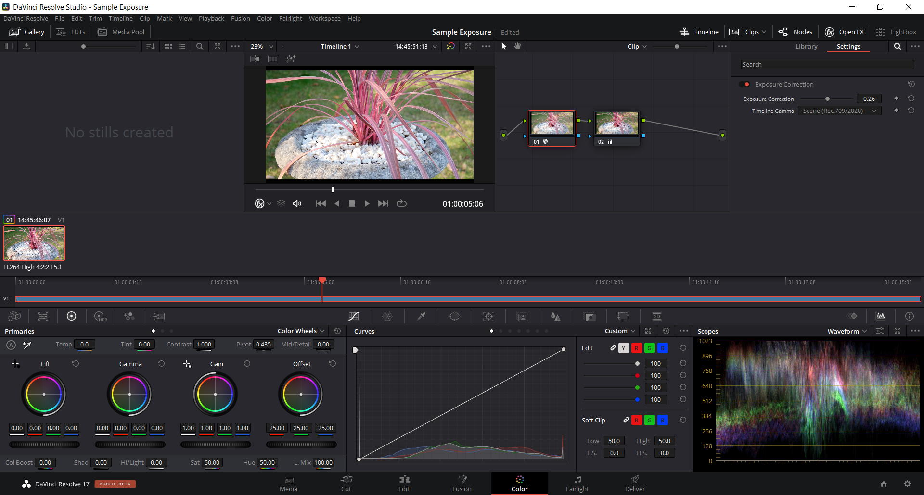924x495 pixels.
Task: Toggle Soft Clip channel linking
Action: (626, 420)
